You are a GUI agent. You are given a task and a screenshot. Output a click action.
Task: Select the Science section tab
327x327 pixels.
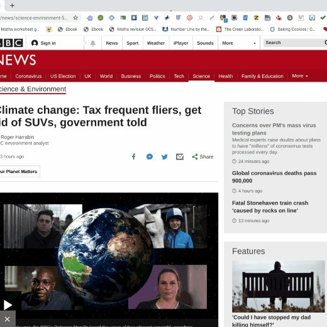point(201,76)
